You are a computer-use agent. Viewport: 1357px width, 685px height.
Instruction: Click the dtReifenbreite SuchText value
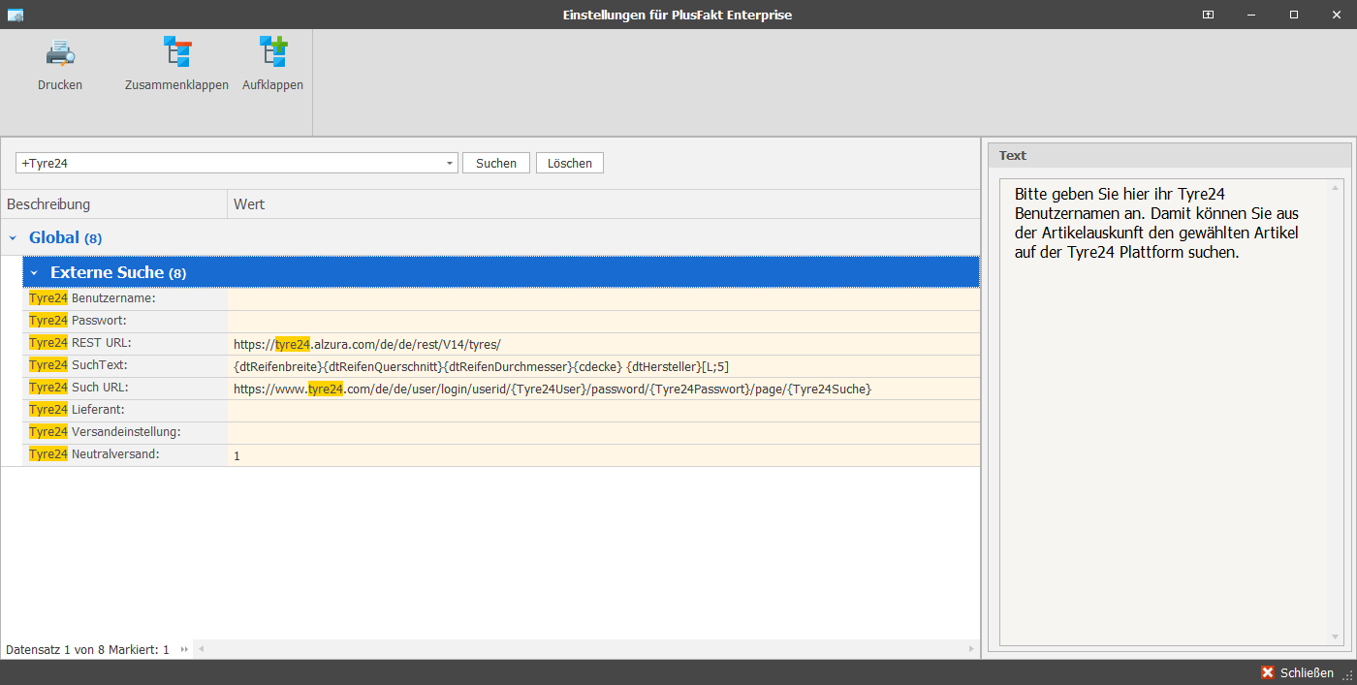point(481,366)
